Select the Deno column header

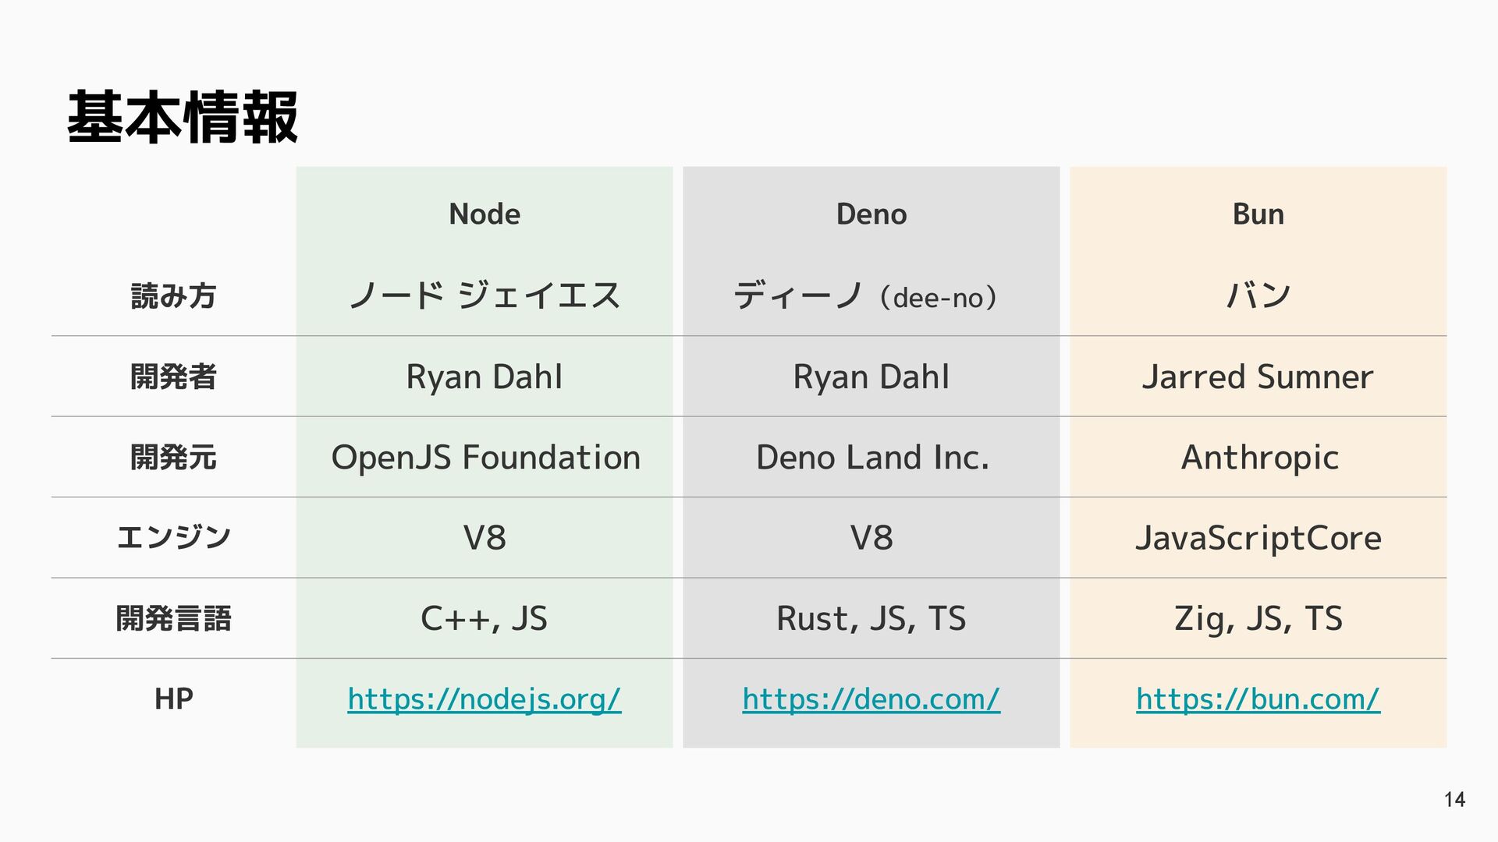click(x=871, y=214)
